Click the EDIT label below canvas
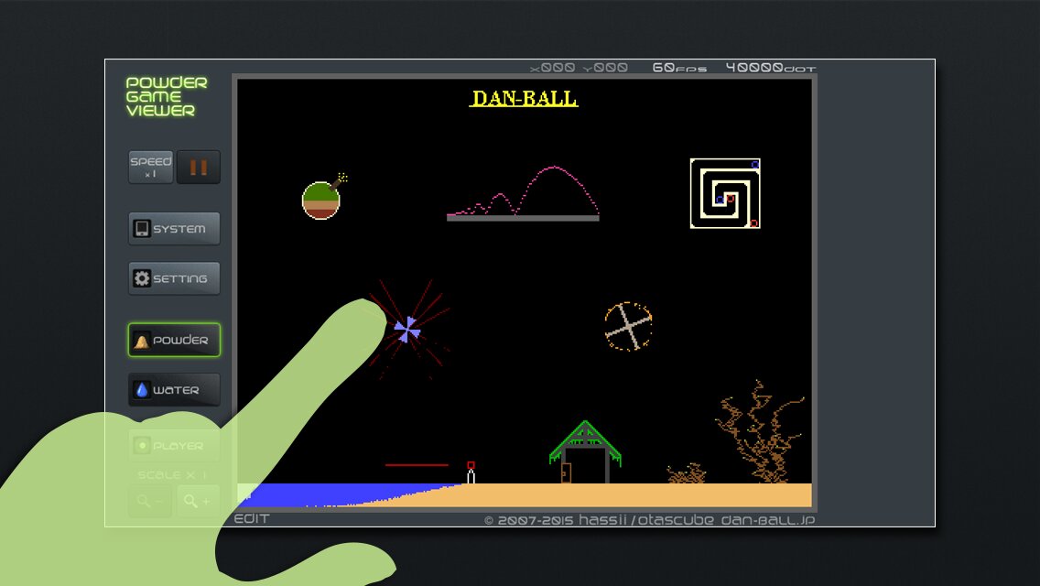 (252, 519)
